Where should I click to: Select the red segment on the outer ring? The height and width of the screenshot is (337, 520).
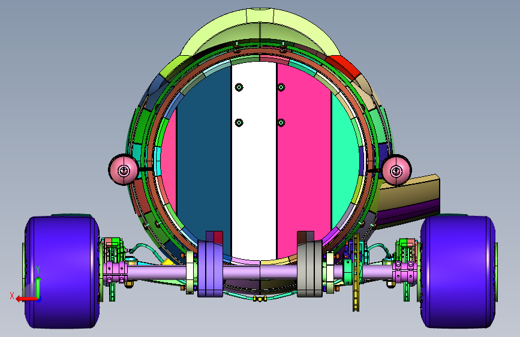point(344,67)
